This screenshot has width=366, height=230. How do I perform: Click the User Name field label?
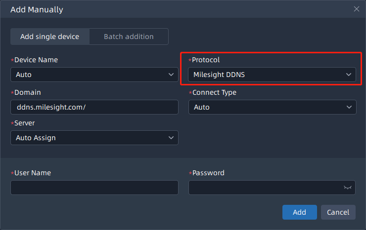(x=32, y=173)
